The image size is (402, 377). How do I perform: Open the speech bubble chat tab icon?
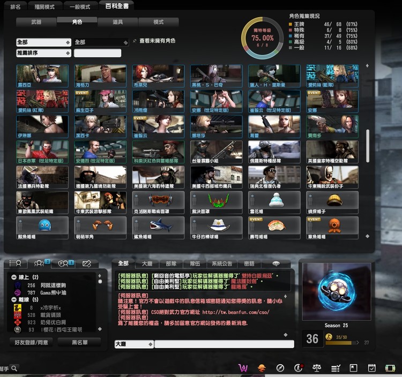277,263
